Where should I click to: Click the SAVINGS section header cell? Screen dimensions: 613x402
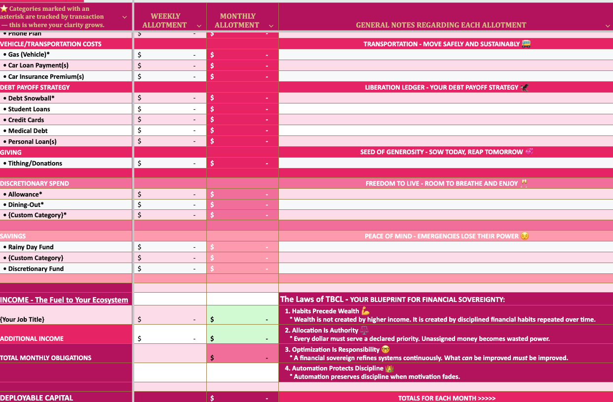pyautogui.click(x=66, y=236)
